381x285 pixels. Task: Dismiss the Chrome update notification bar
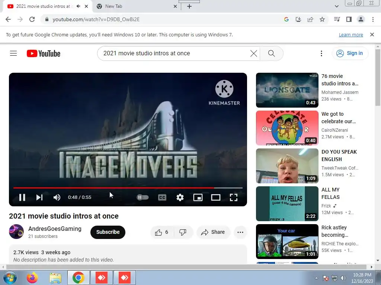[x=372, y=35]
